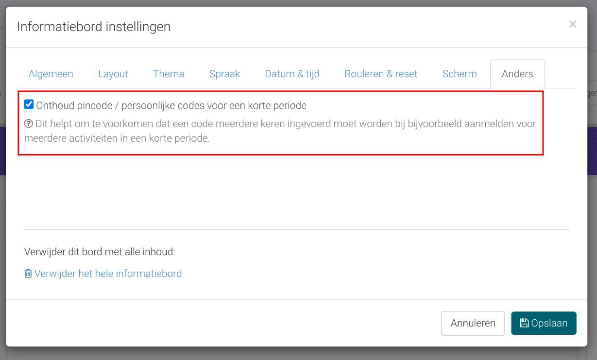Toggle the Onthoud pincode checkbox

point(29,104)
